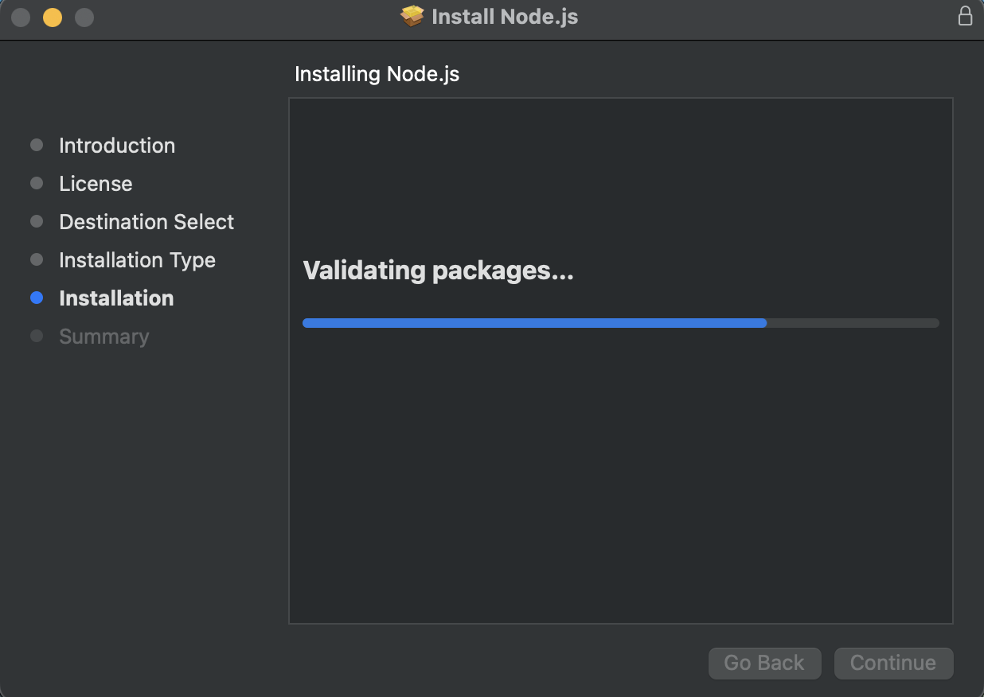Click the package box icon in title bar
Image resolution: width=984 pixels, height=697 pixels.
(412, 17)
